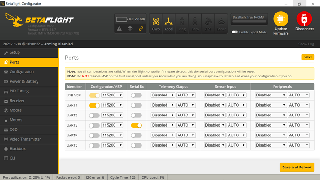Toggle Enable Expert Mode switch

[235, 32]
